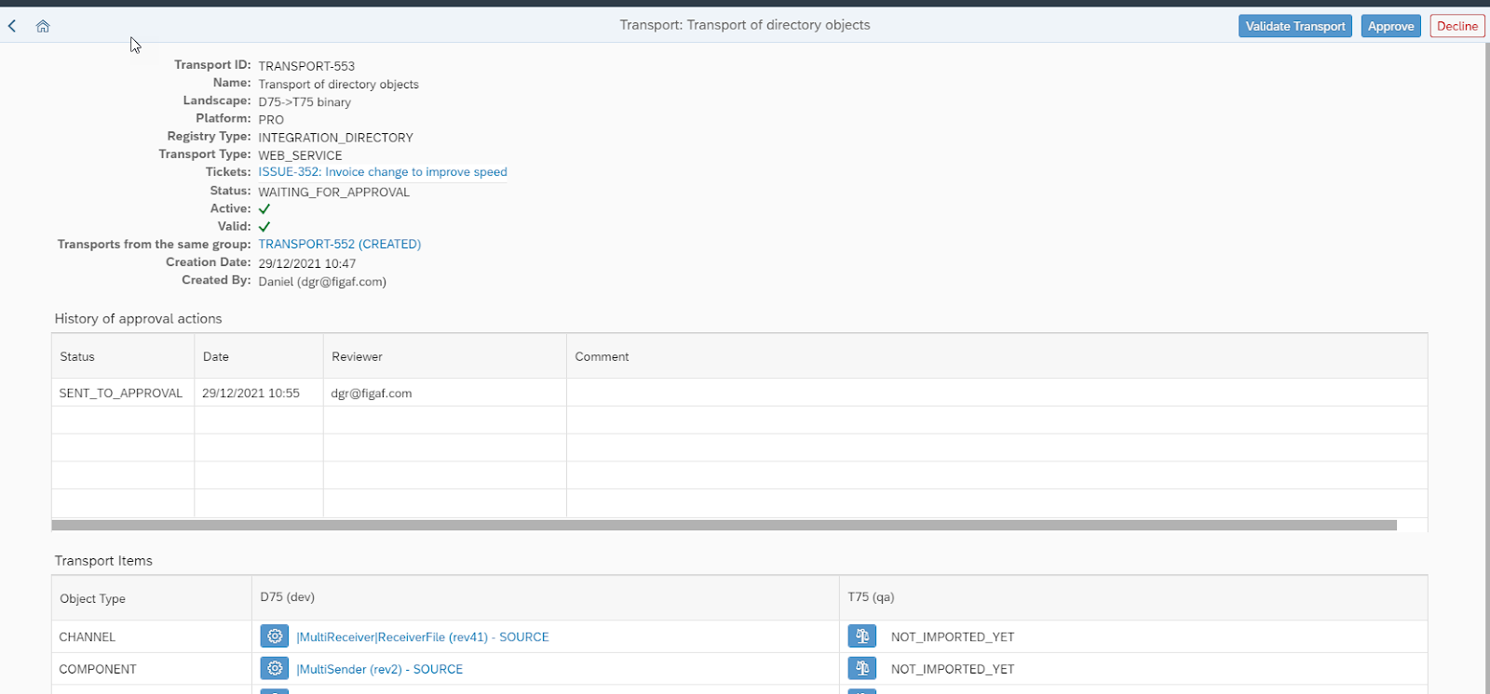Approve the transport

coord(1391,26)
